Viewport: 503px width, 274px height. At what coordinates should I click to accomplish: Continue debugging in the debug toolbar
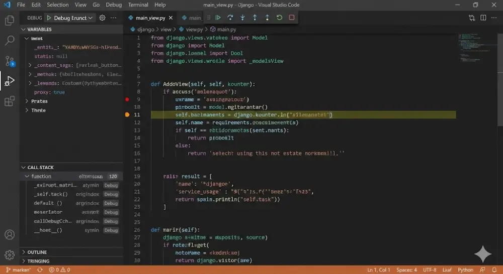(218, 18)
